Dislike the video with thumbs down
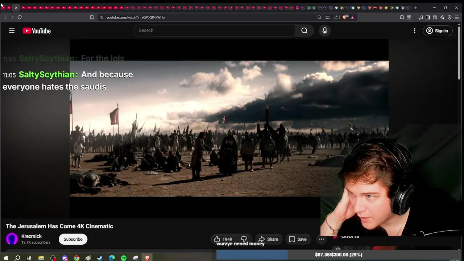The height and width of the screenshot is (261, 464). pyautogui.click(x=244, y=239)
